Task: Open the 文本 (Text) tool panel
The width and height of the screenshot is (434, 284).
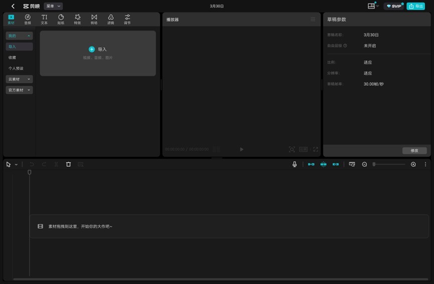Action: (x=44, y=19)
